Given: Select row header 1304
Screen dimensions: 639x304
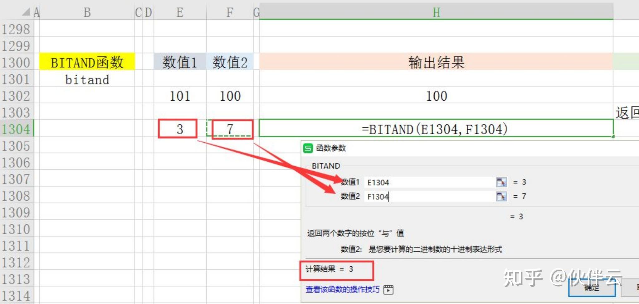Looking at the screenshot, I should pyautogui.click(x=17, y=129).
